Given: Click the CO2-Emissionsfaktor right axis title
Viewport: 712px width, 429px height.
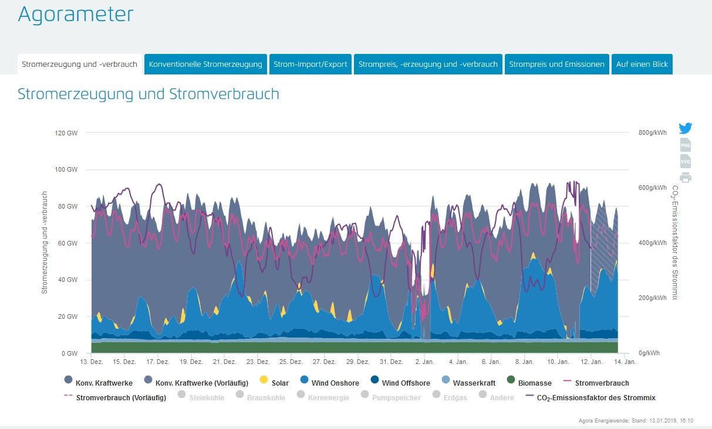Looking at the screenshot, I should click(x=676, y=243).
